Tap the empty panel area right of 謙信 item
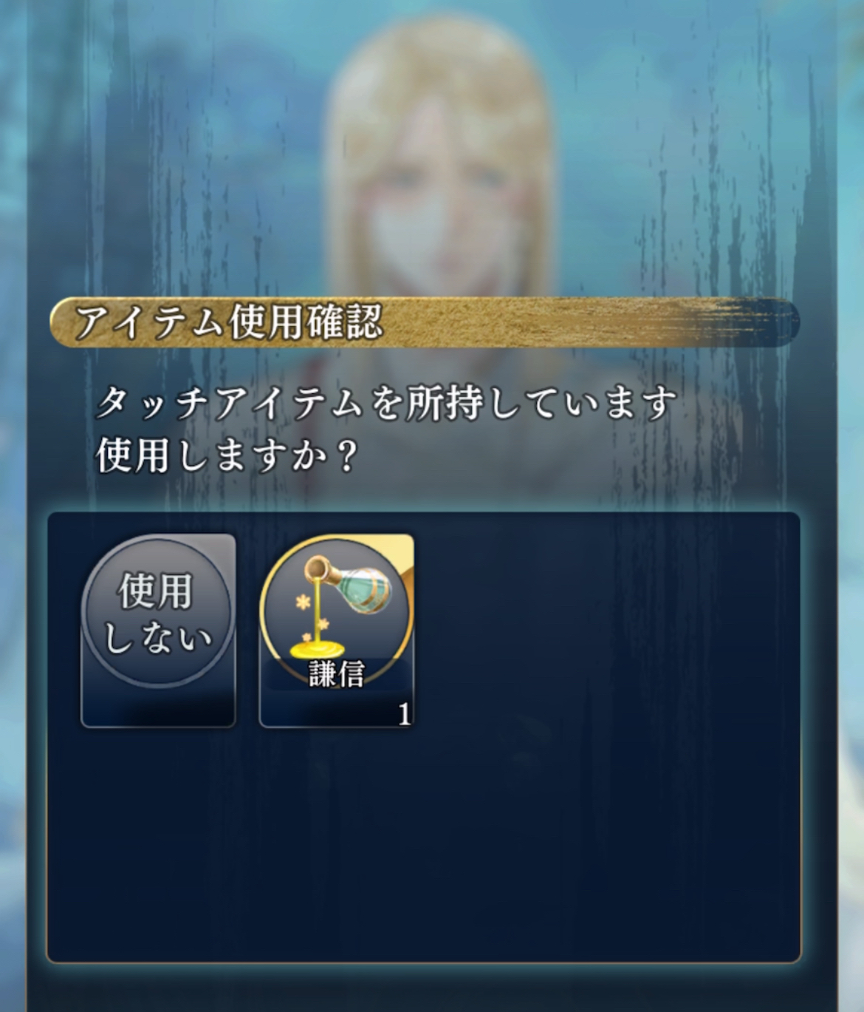Viewport: 864px width, 1012px height. coord(606,630)
